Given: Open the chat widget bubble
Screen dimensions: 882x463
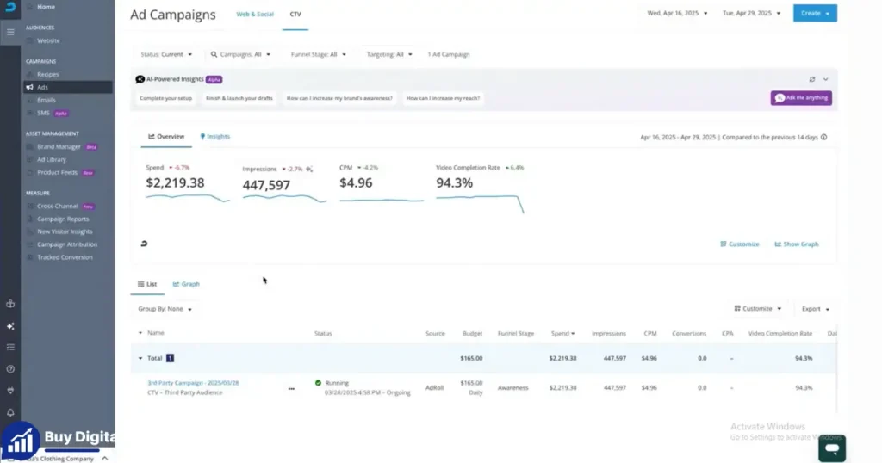Looking at the screenshot, I should coord(832,448).
